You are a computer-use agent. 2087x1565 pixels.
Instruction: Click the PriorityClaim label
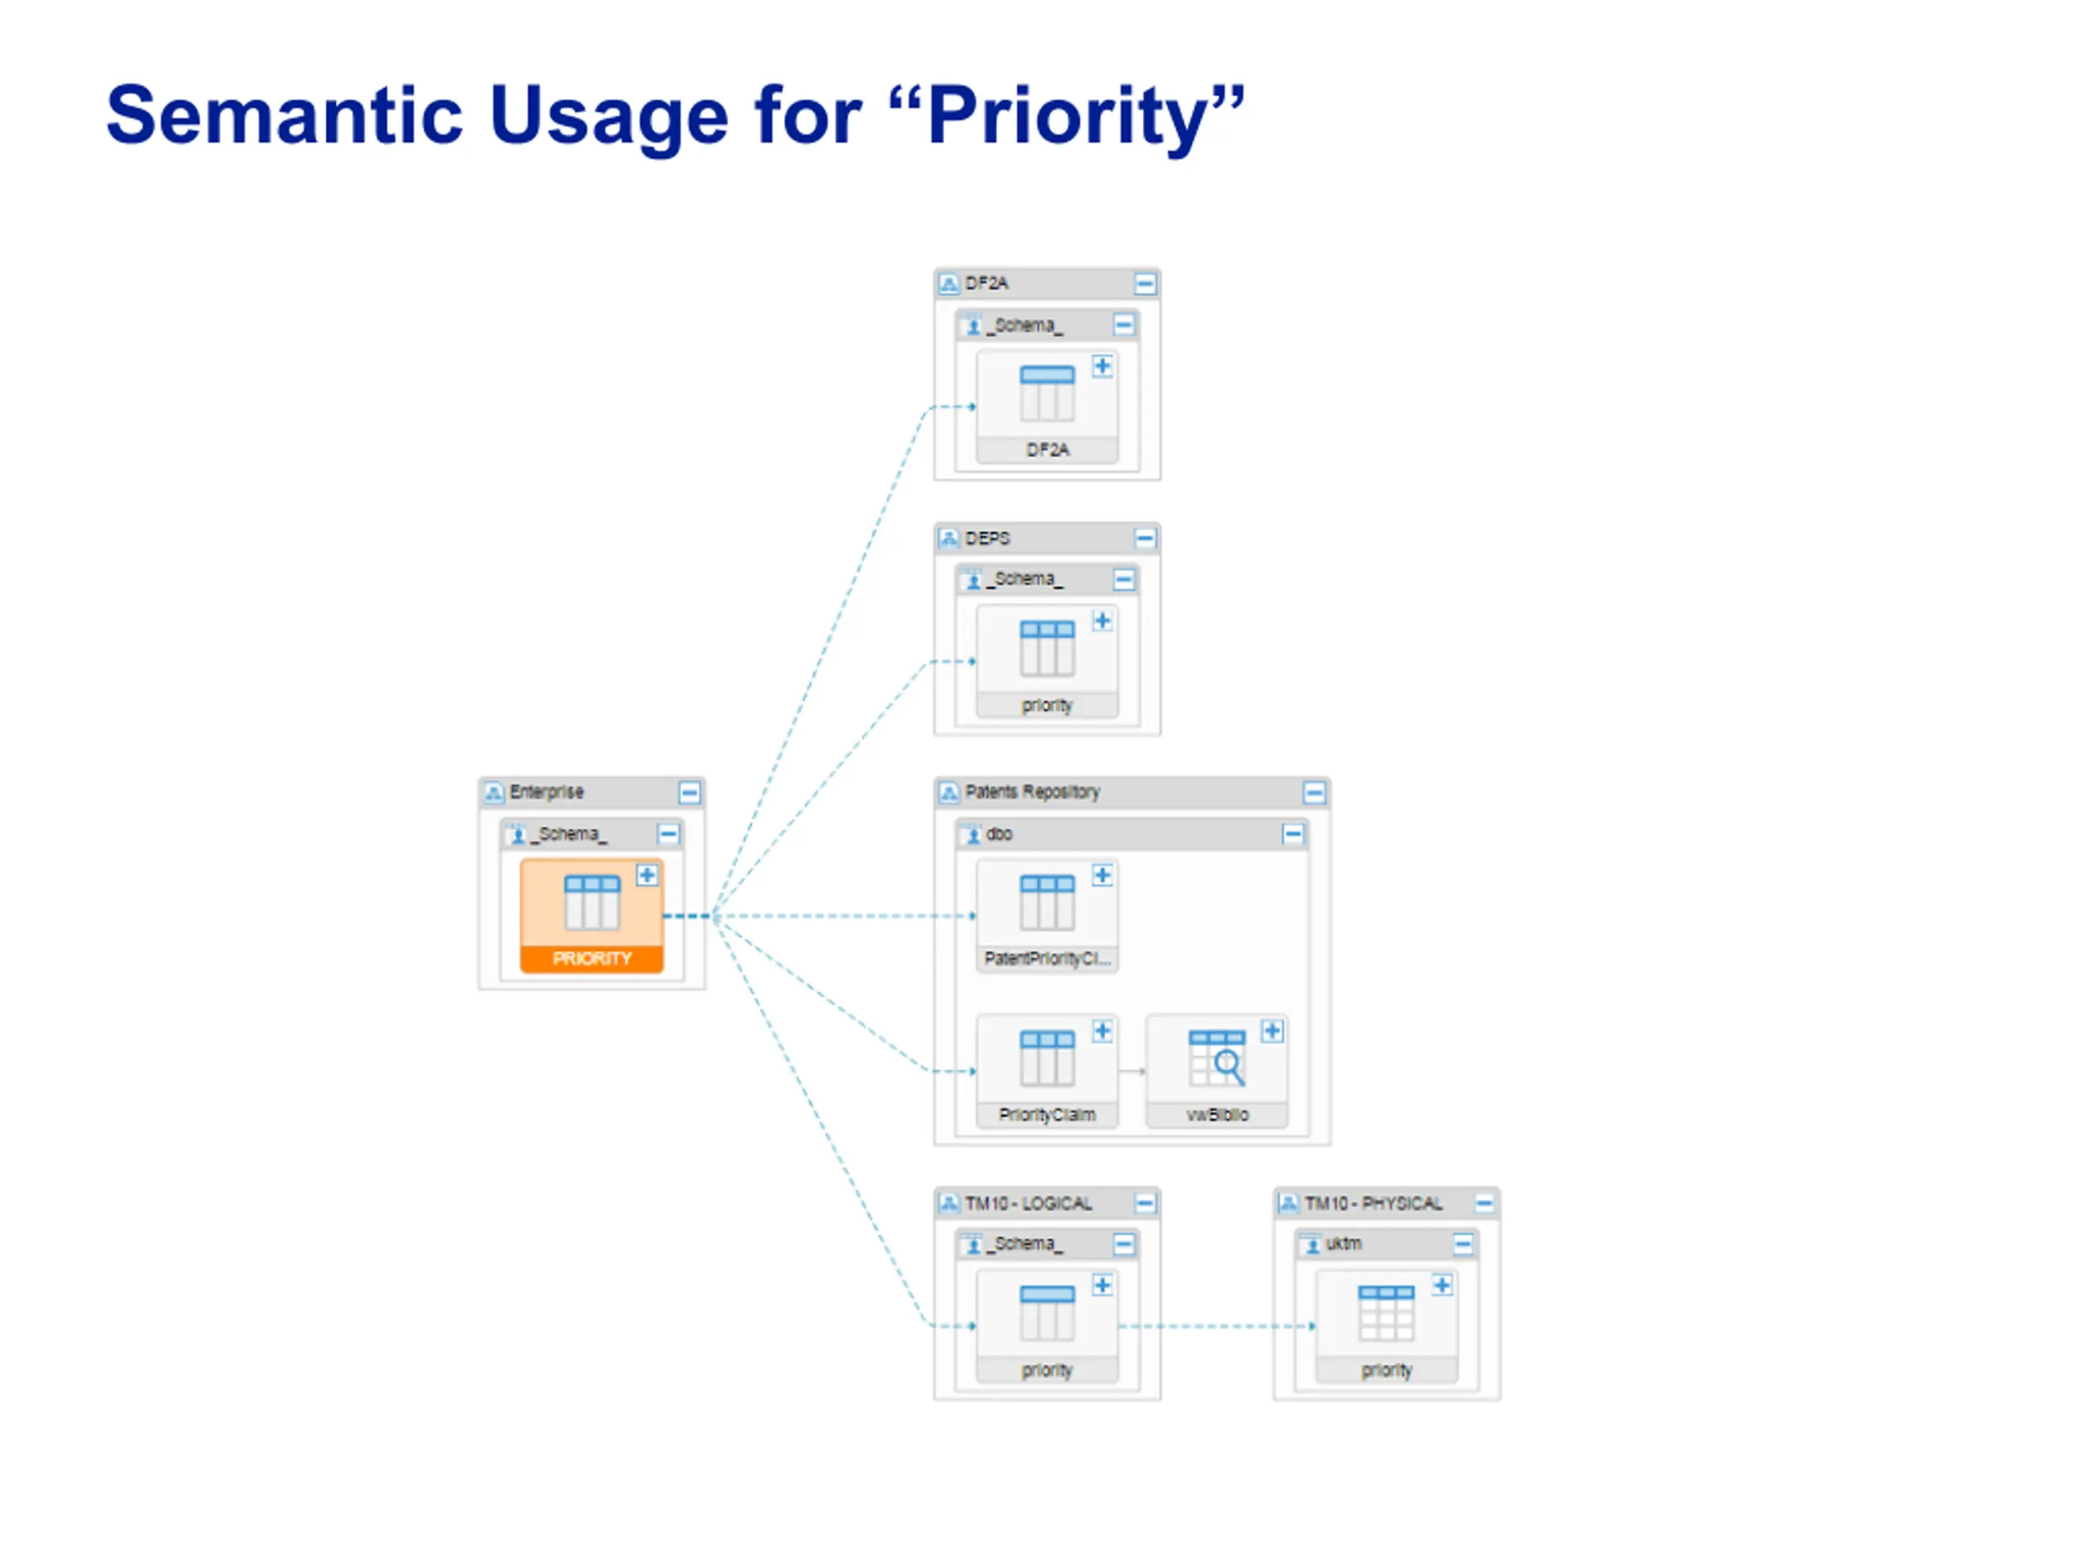pos(1048,1115)
